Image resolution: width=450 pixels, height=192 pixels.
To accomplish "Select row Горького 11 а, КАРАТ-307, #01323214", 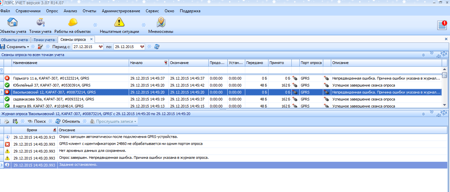I will tap(221, 78).
